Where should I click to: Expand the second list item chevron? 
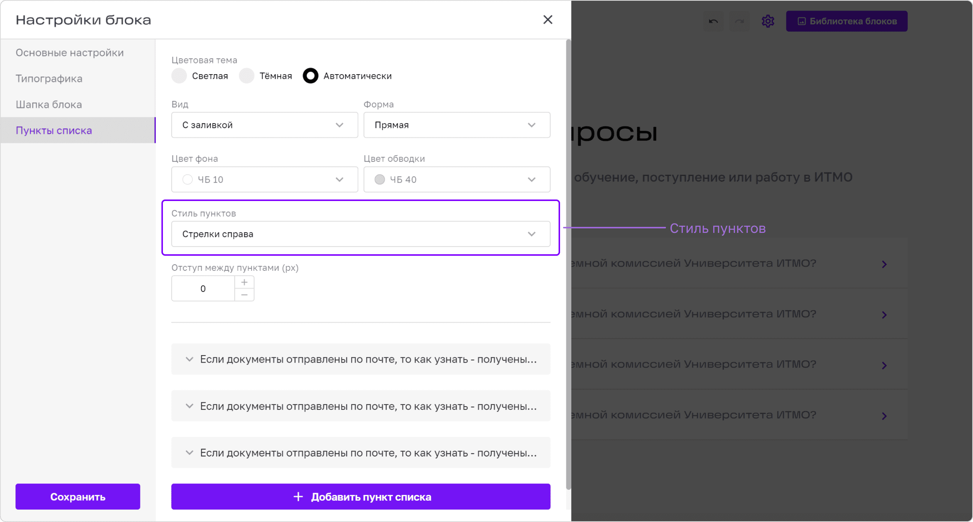coord(189,406)
